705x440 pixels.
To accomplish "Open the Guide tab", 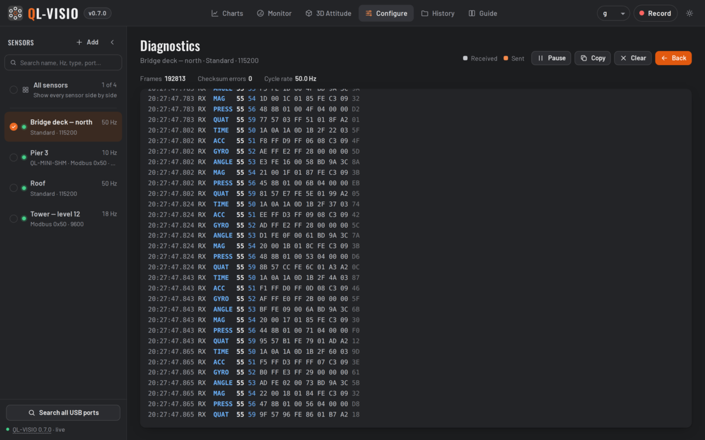I will (x=482, y=13).
